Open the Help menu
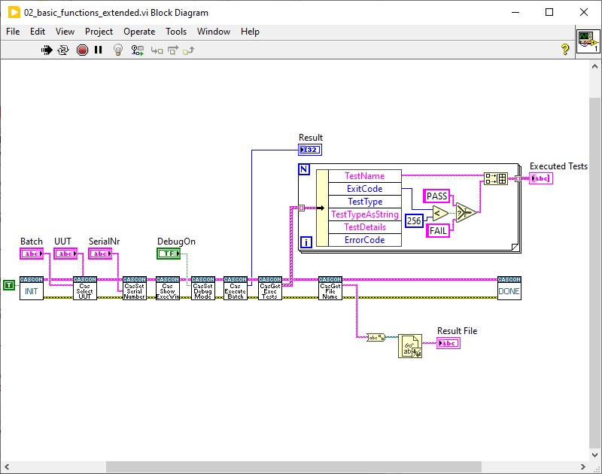 [x=251, y=32]
